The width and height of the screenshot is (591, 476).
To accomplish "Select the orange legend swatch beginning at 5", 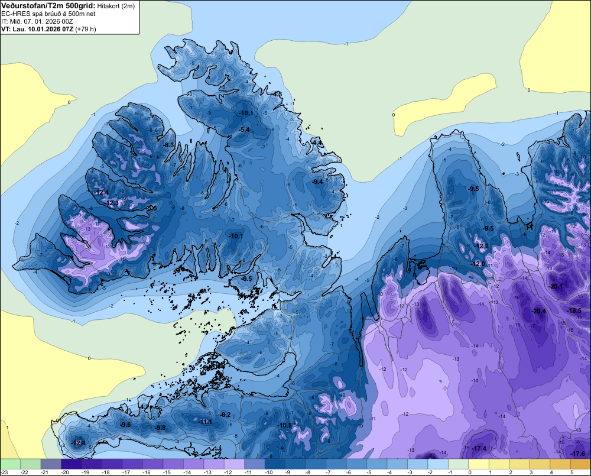I will pyautogui.click(x=581, y=464).
